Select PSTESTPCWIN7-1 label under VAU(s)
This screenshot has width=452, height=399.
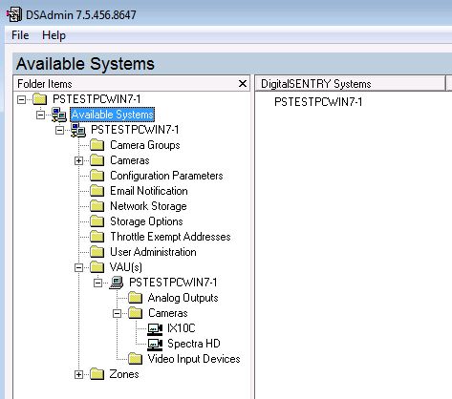(173, 283)
